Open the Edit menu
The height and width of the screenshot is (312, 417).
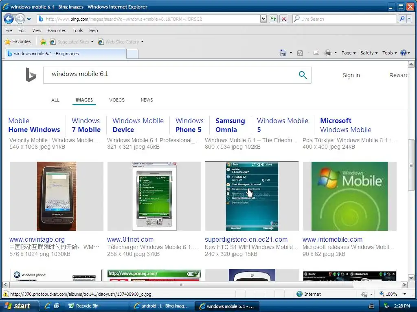point(22,30)
